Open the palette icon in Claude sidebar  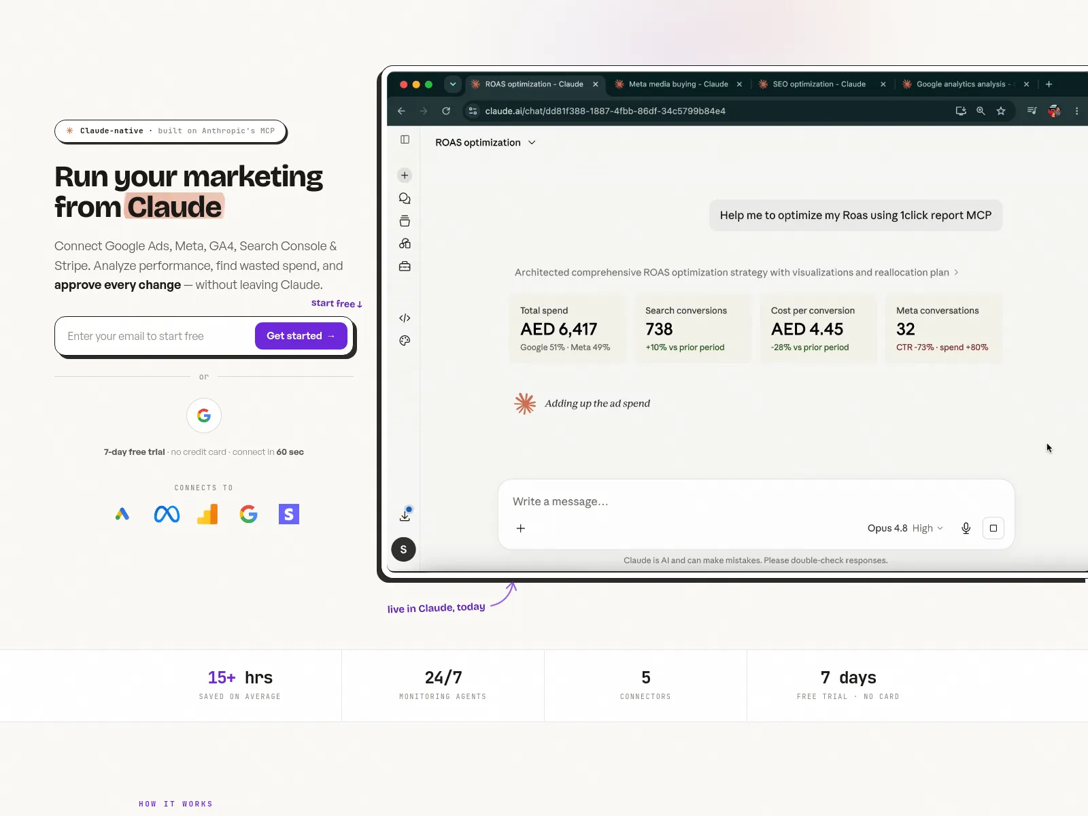(x=405, y=341)
